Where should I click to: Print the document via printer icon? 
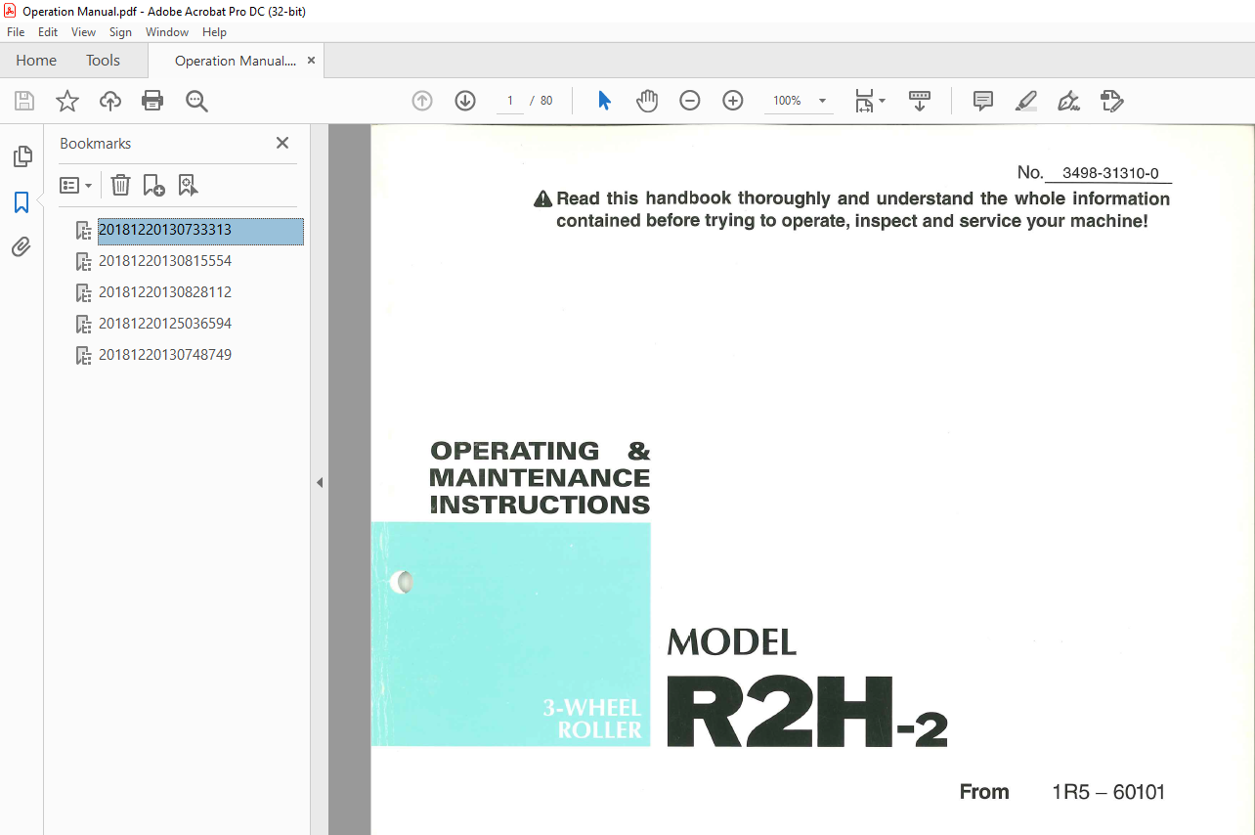click(152, 101)
